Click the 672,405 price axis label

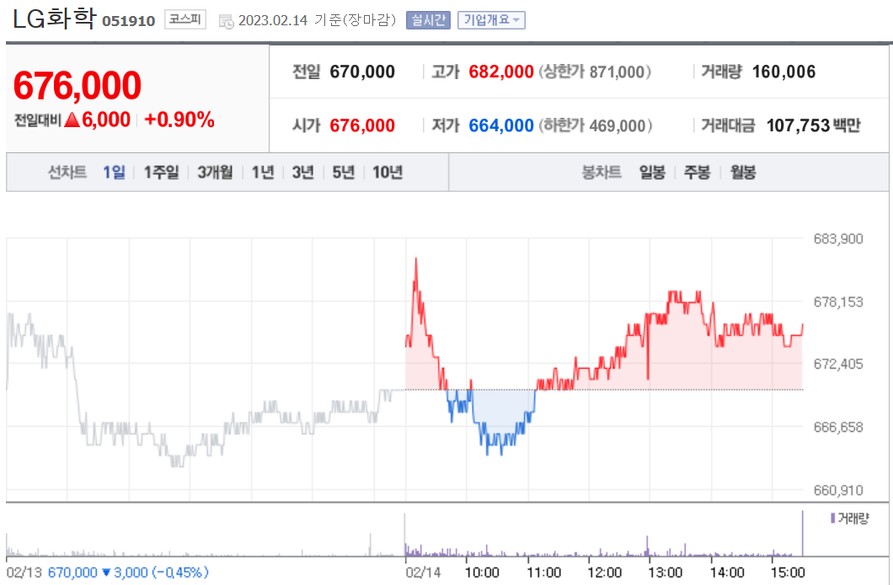[x=838, y=364]
